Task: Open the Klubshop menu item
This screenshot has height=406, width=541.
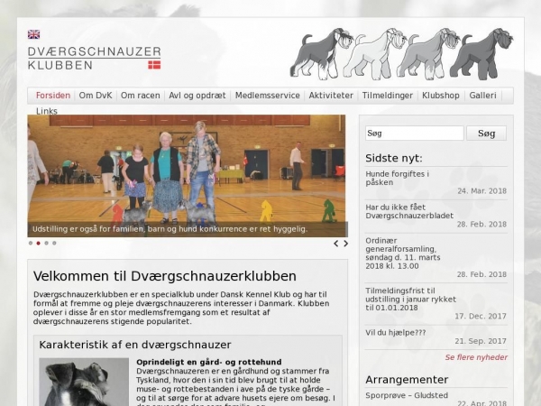Action: [441, 96]
